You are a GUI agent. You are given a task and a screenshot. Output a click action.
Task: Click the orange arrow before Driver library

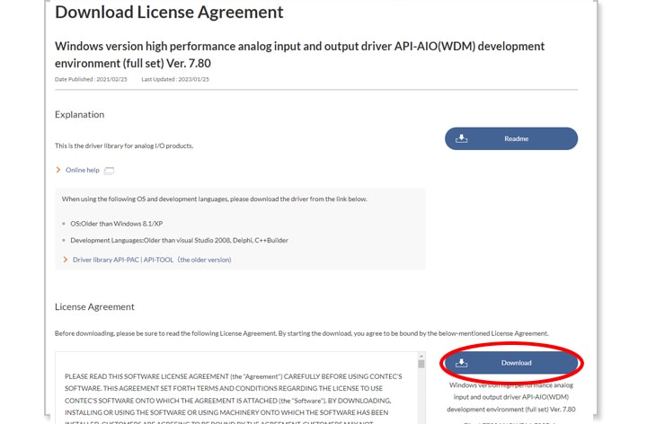coord(66,260)
